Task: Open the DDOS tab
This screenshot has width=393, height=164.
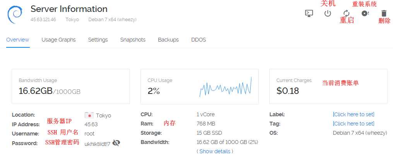Action: pyautogui.click(x=198, y=40)
